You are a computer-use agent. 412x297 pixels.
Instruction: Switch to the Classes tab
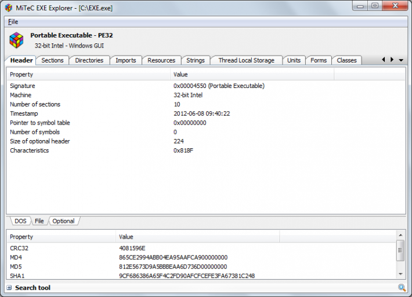pyautogui.click(x=346, y=60)
